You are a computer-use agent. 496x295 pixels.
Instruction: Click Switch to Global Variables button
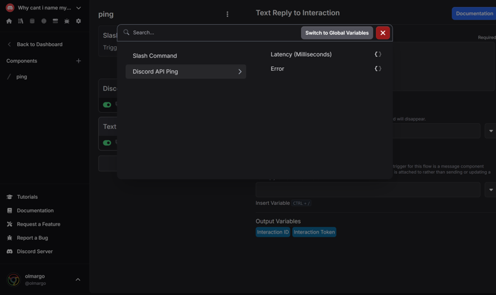point(337,33)
